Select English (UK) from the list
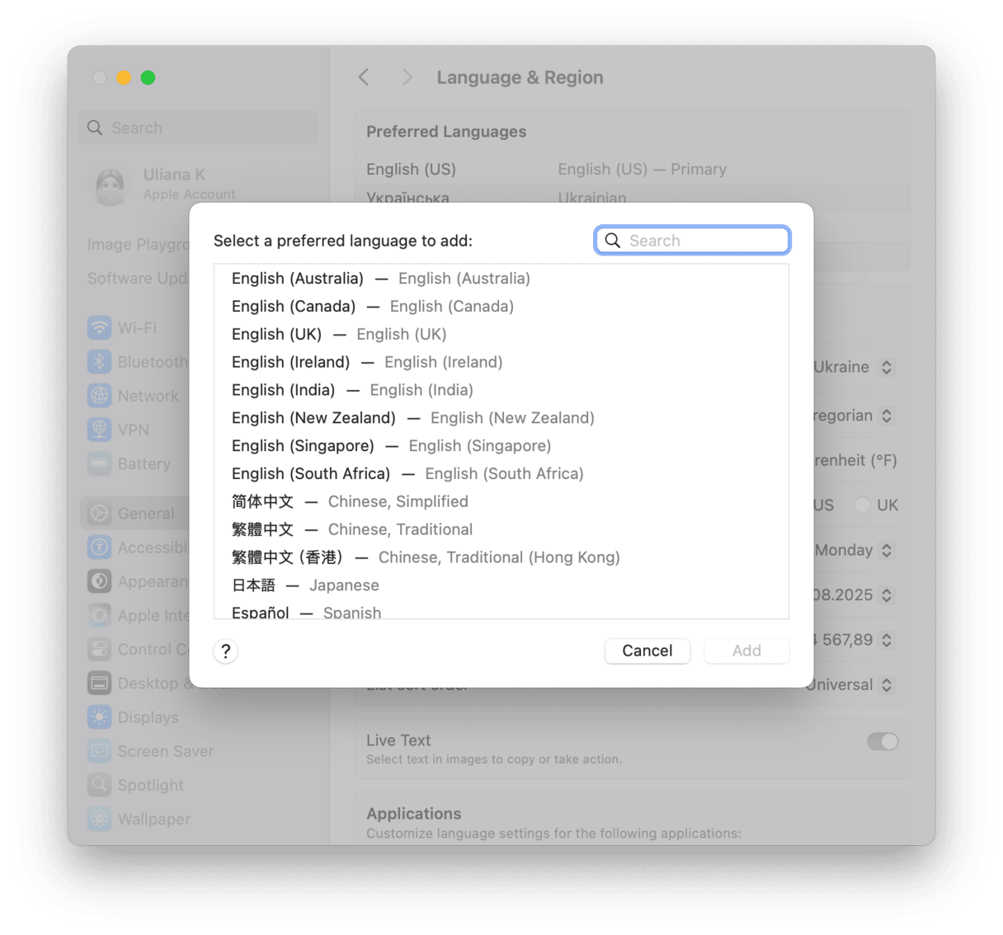 coord(501,335)
